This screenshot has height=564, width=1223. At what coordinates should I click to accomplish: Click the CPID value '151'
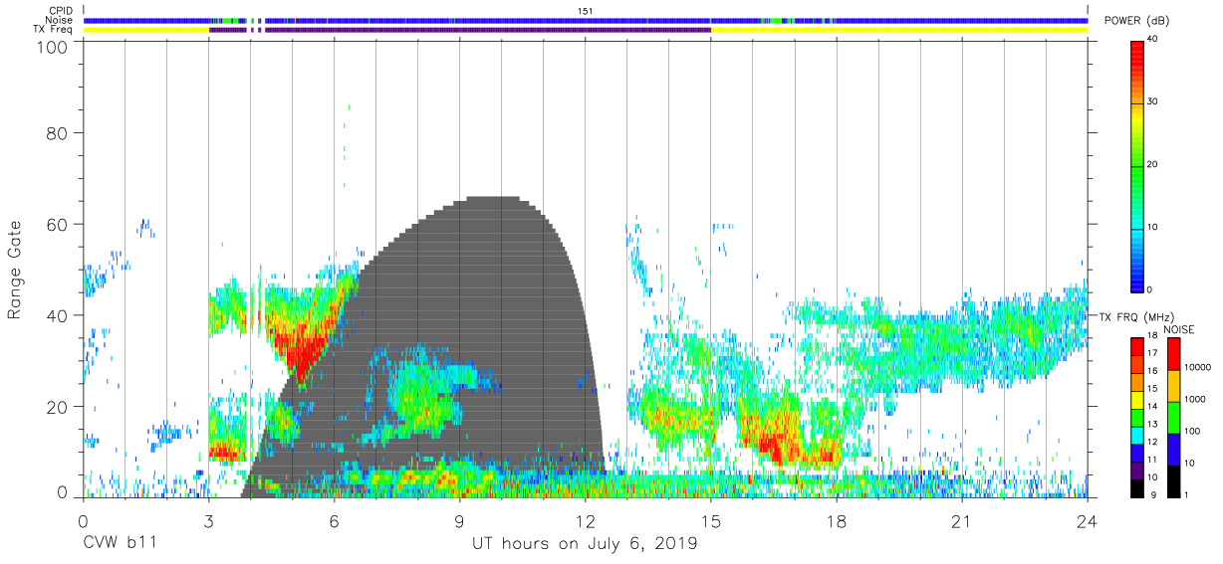point(586,11)
